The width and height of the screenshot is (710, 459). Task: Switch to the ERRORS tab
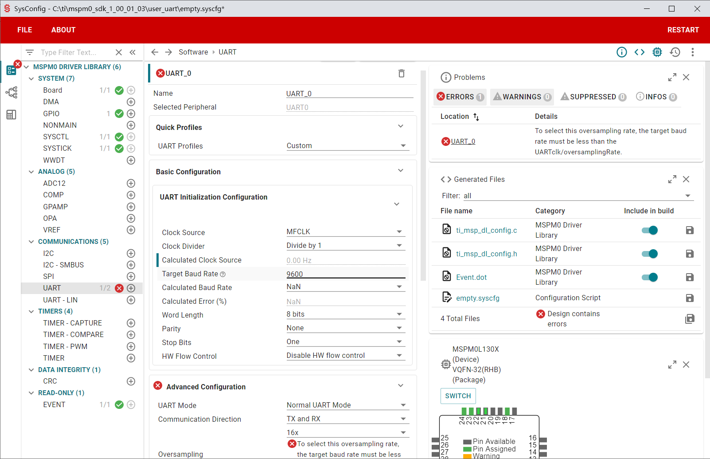tap(460, 97)
